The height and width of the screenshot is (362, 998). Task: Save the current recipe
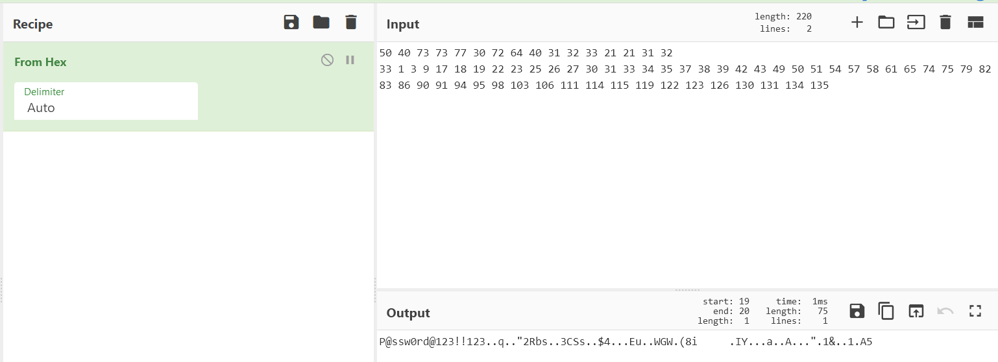(x=291, y=23)
